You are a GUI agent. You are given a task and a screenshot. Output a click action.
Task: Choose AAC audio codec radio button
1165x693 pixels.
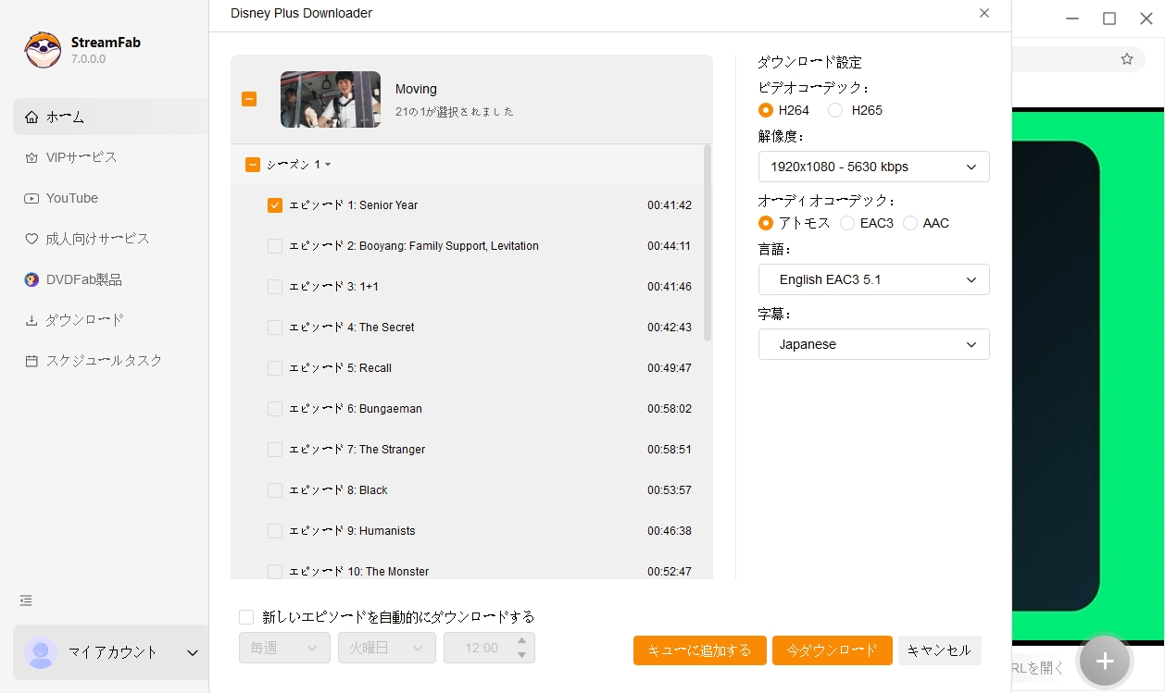tap(910, 223)
